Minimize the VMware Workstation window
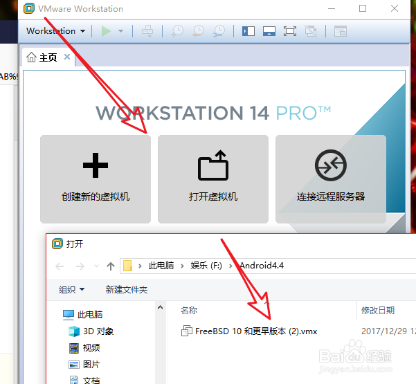Screen dimensions: 416x384 tap(332, 8)
